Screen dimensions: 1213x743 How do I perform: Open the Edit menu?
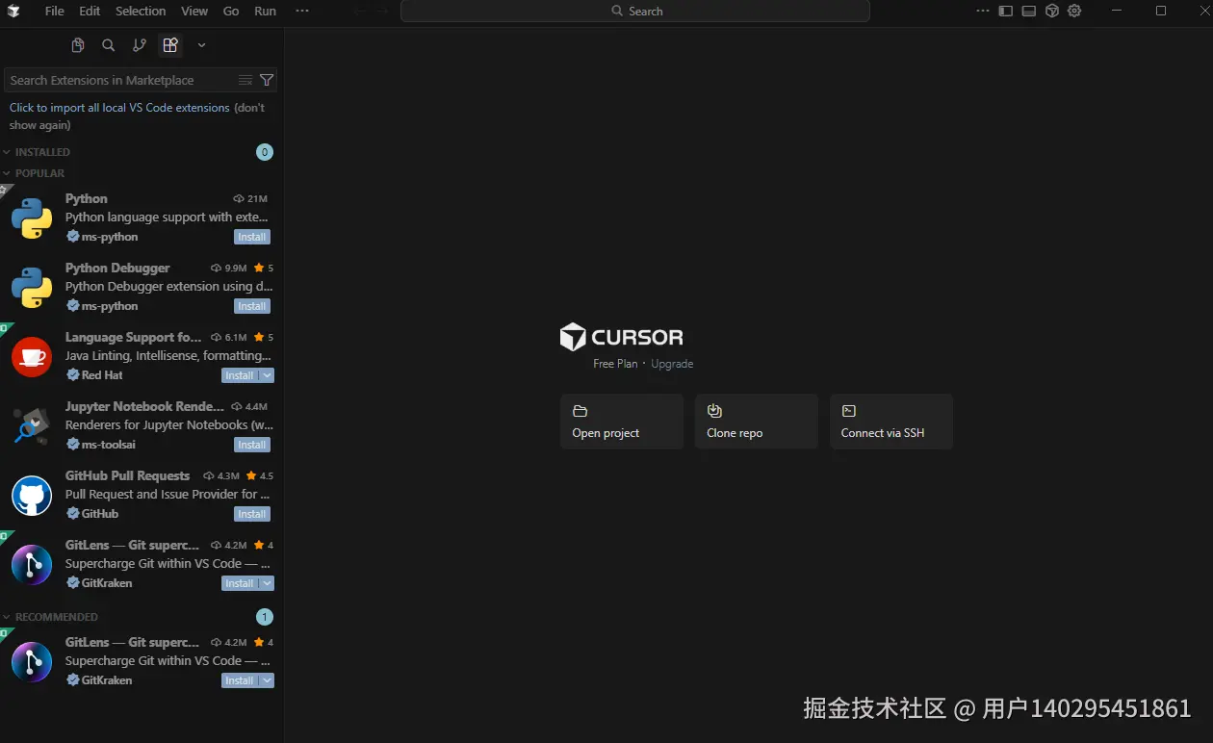90,12
